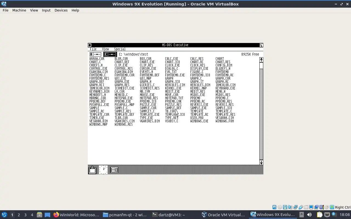Viewport: 351px width, 219px height.
Task: Open the VirtualBox Input menu
Action: tap(46, 10)
